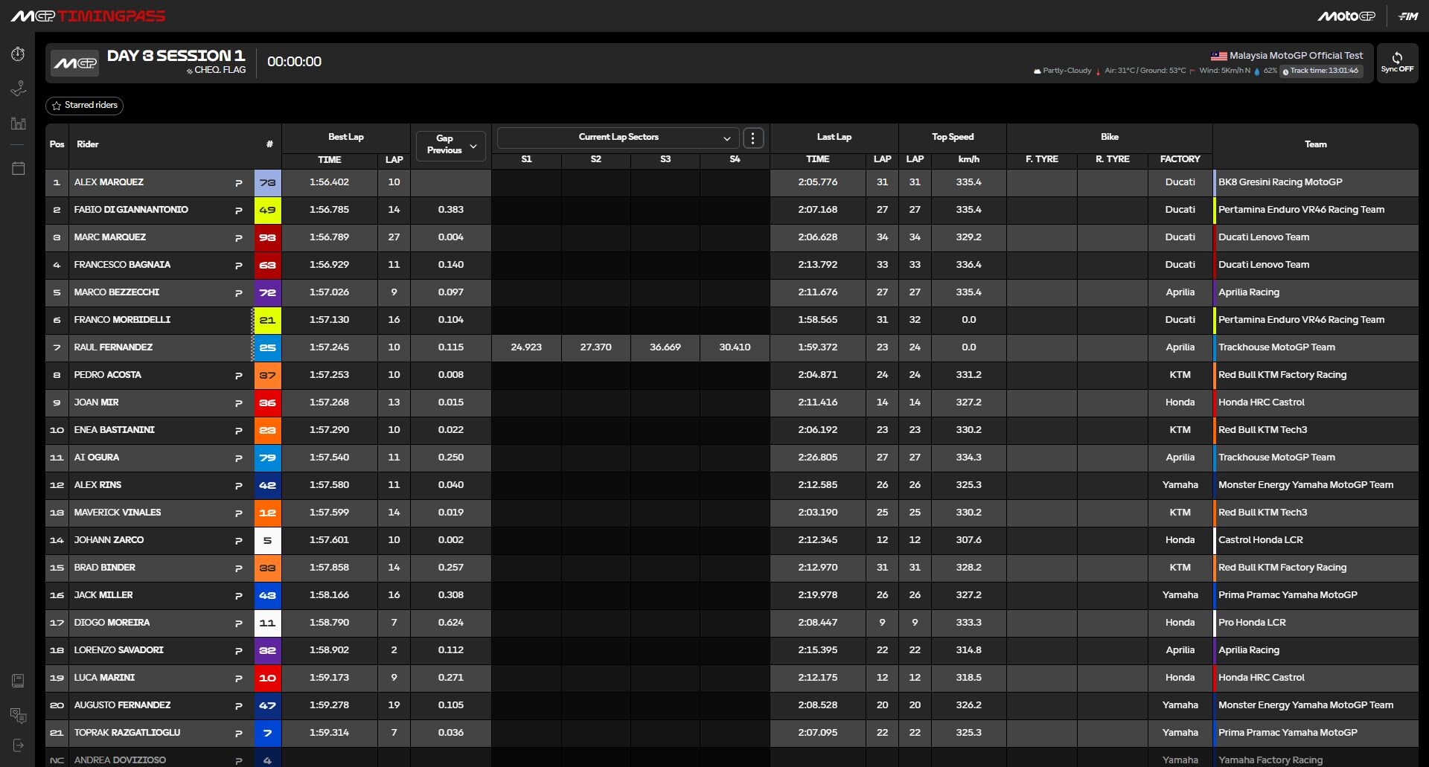Open the three-dot sector options menu
The height and width of the screenshot is (767, 1429).
[x=753, y=138]
